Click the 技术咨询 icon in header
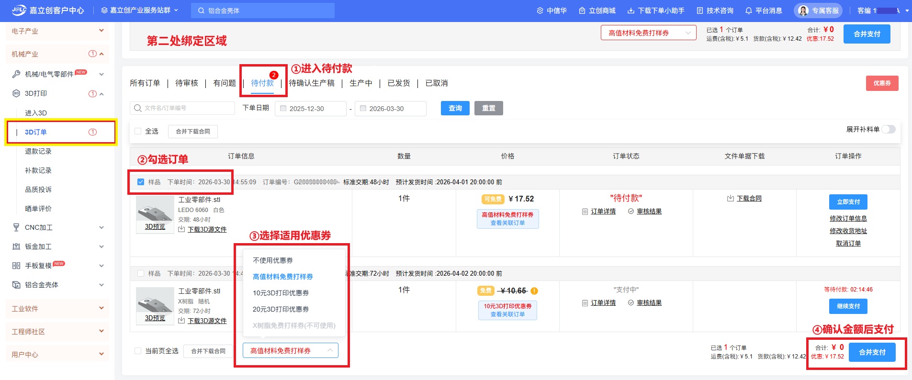The image size is (912, 380). (x=700, y=11)
